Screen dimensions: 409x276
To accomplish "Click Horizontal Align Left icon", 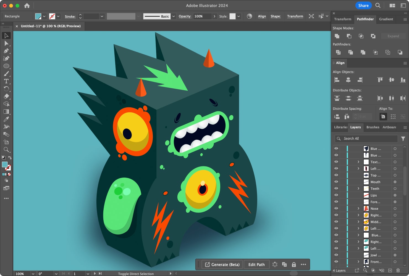I will pyautogui.click(x=337, y=80).
